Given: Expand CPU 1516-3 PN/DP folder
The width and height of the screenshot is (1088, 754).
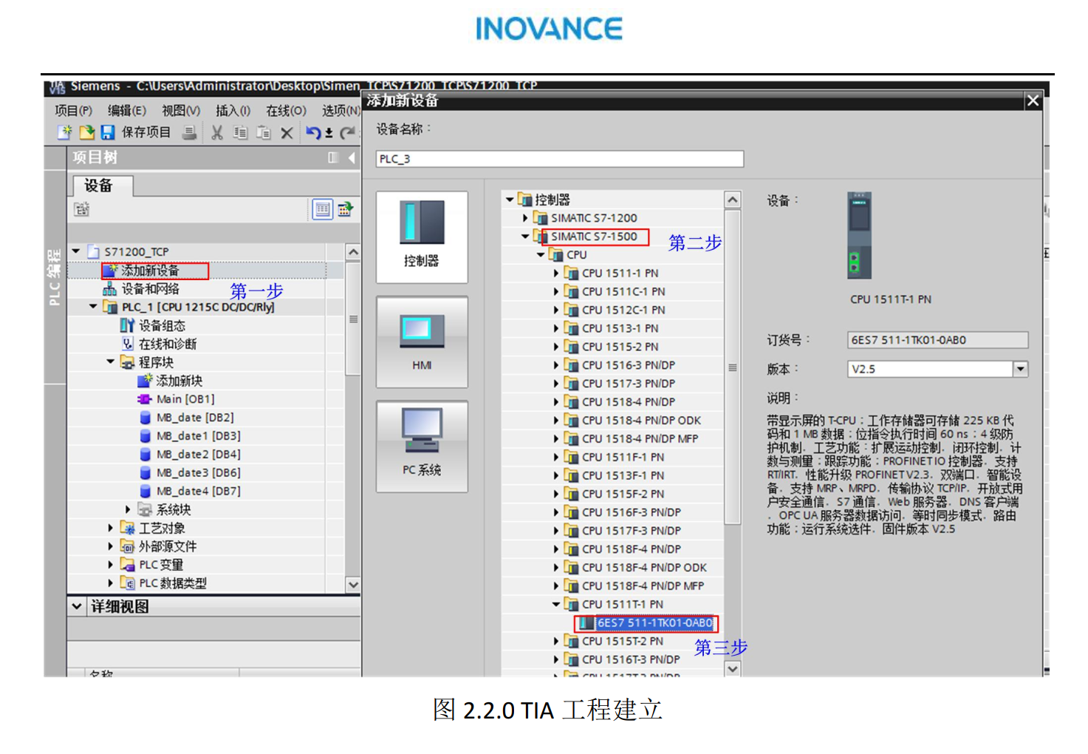Looking at the screenshot, I should 556,365.
